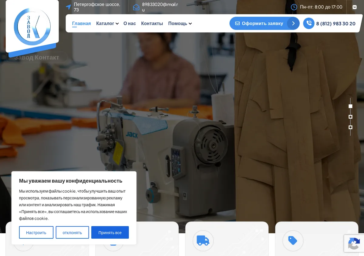The width and height of the screenshot is (364, 256).
Task: Switch to the second slide dot
Action: point(350,117)
